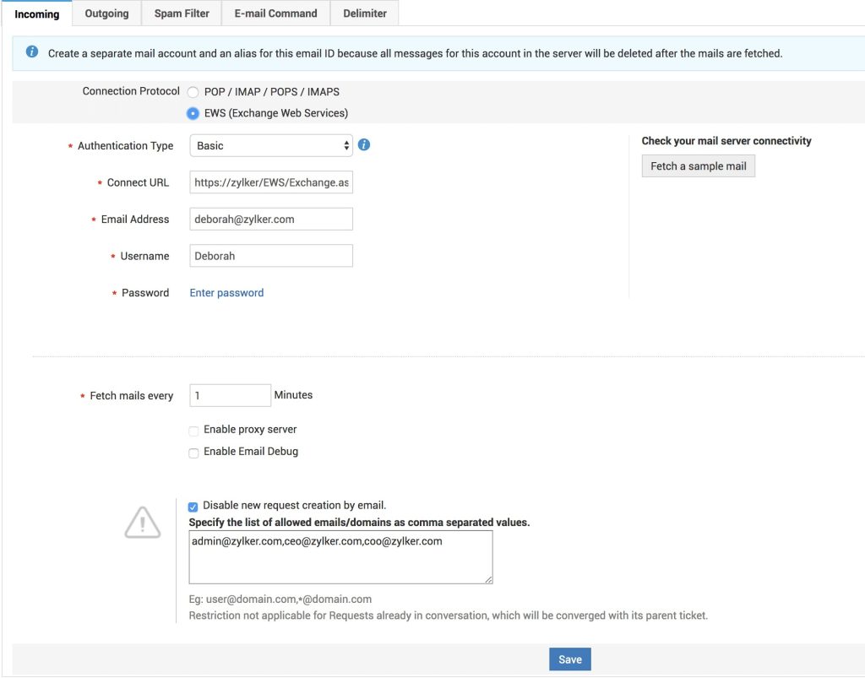
Task: Click the 'Minutes' label text
Action: 293,394
